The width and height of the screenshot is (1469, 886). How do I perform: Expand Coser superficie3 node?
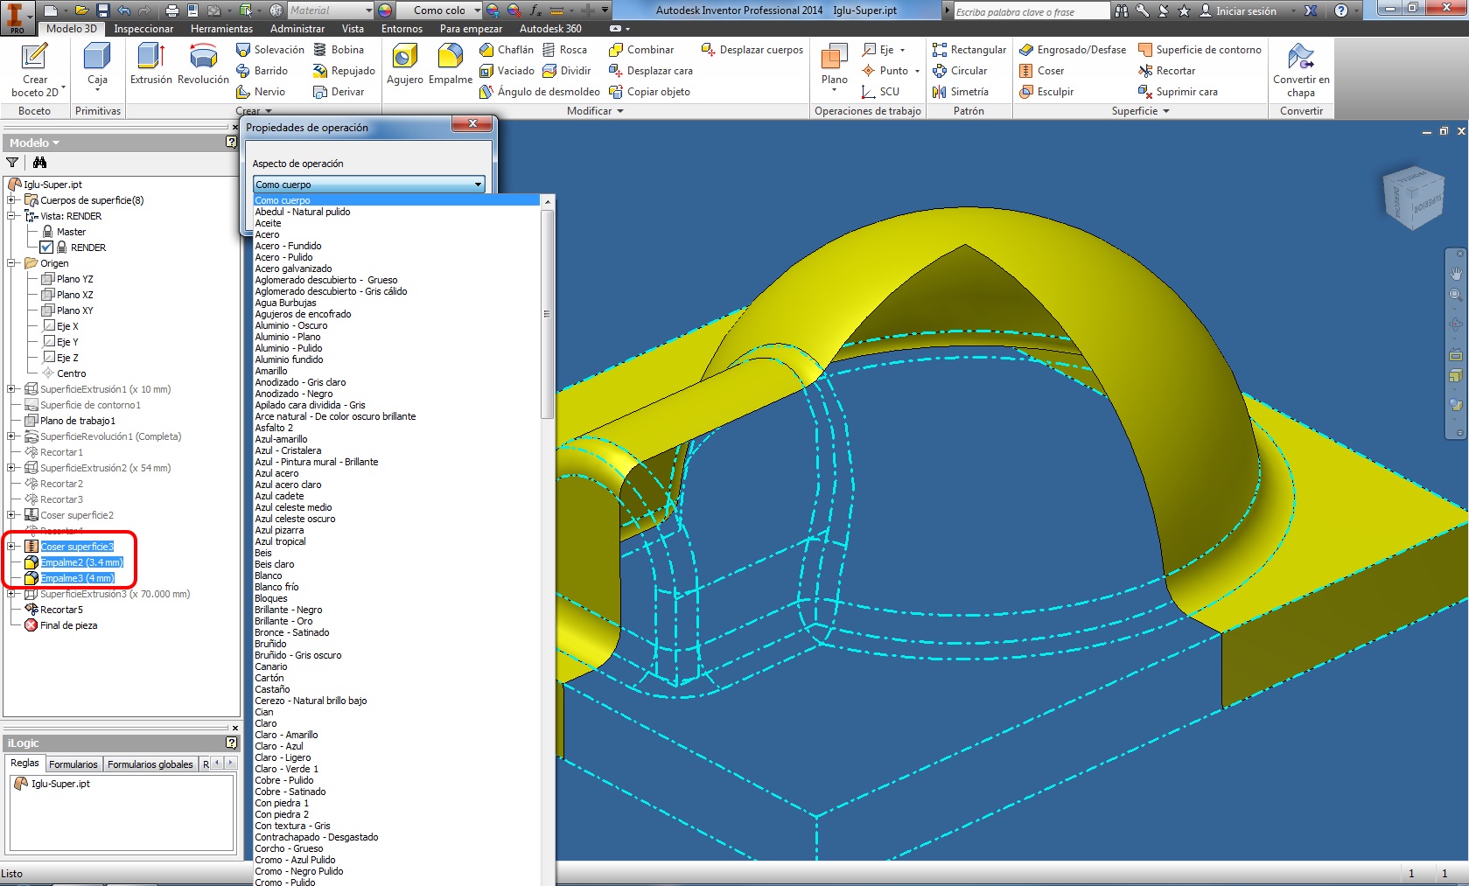click(11, 547)
